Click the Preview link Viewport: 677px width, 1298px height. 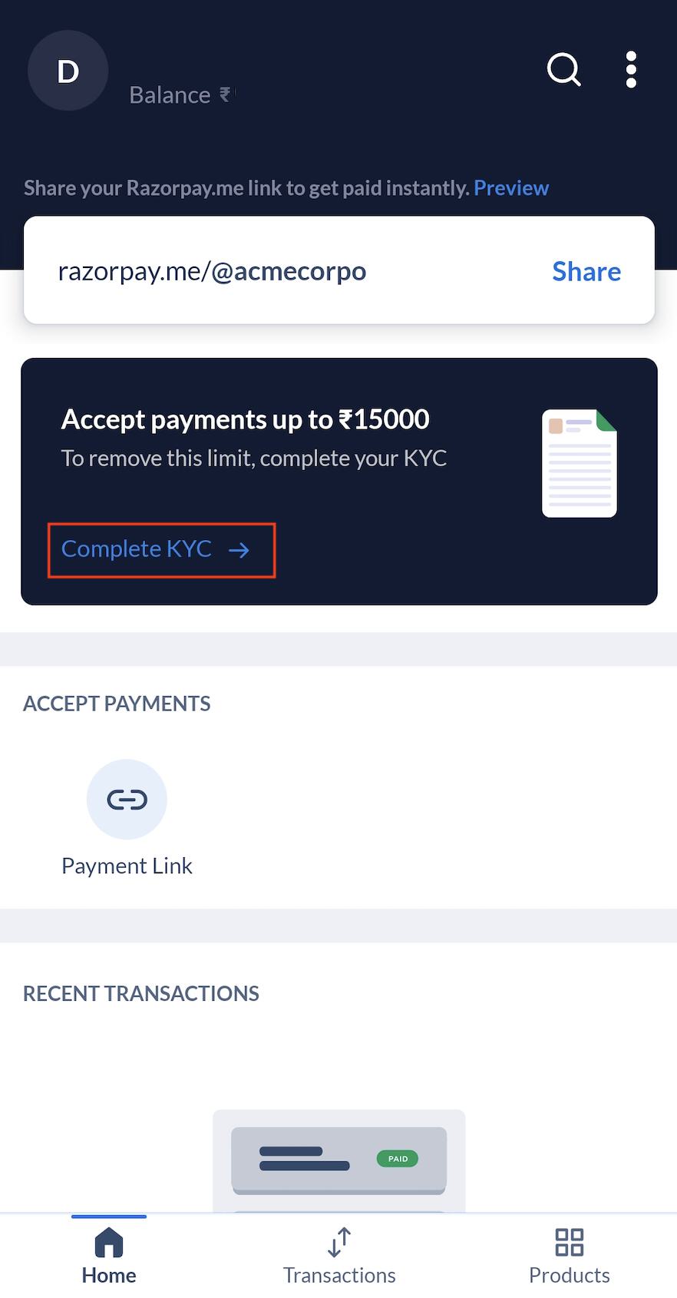pyautogui.click(x=511, y=188)
